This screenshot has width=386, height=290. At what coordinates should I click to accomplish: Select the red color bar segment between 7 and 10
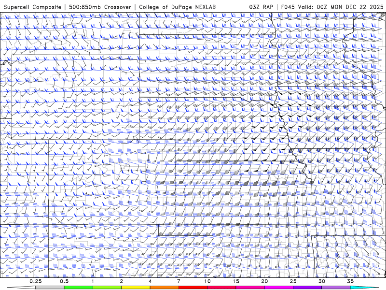193,288
